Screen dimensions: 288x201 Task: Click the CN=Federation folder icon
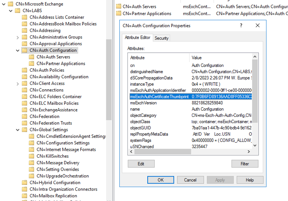25,116
